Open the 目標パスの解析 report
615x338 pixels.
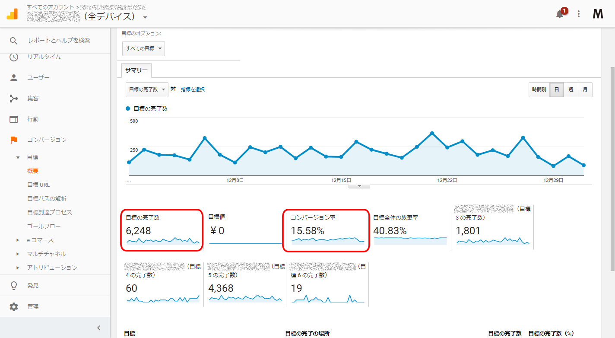pos(47,198)
